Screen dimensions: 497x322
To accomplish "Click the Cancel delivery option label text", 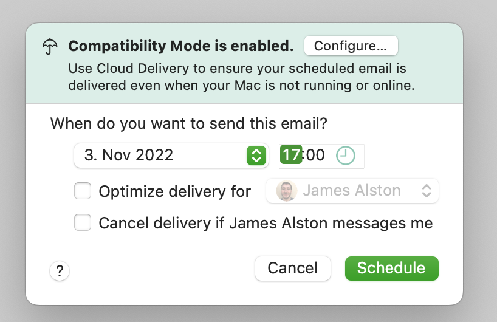I will pos(266,223).
